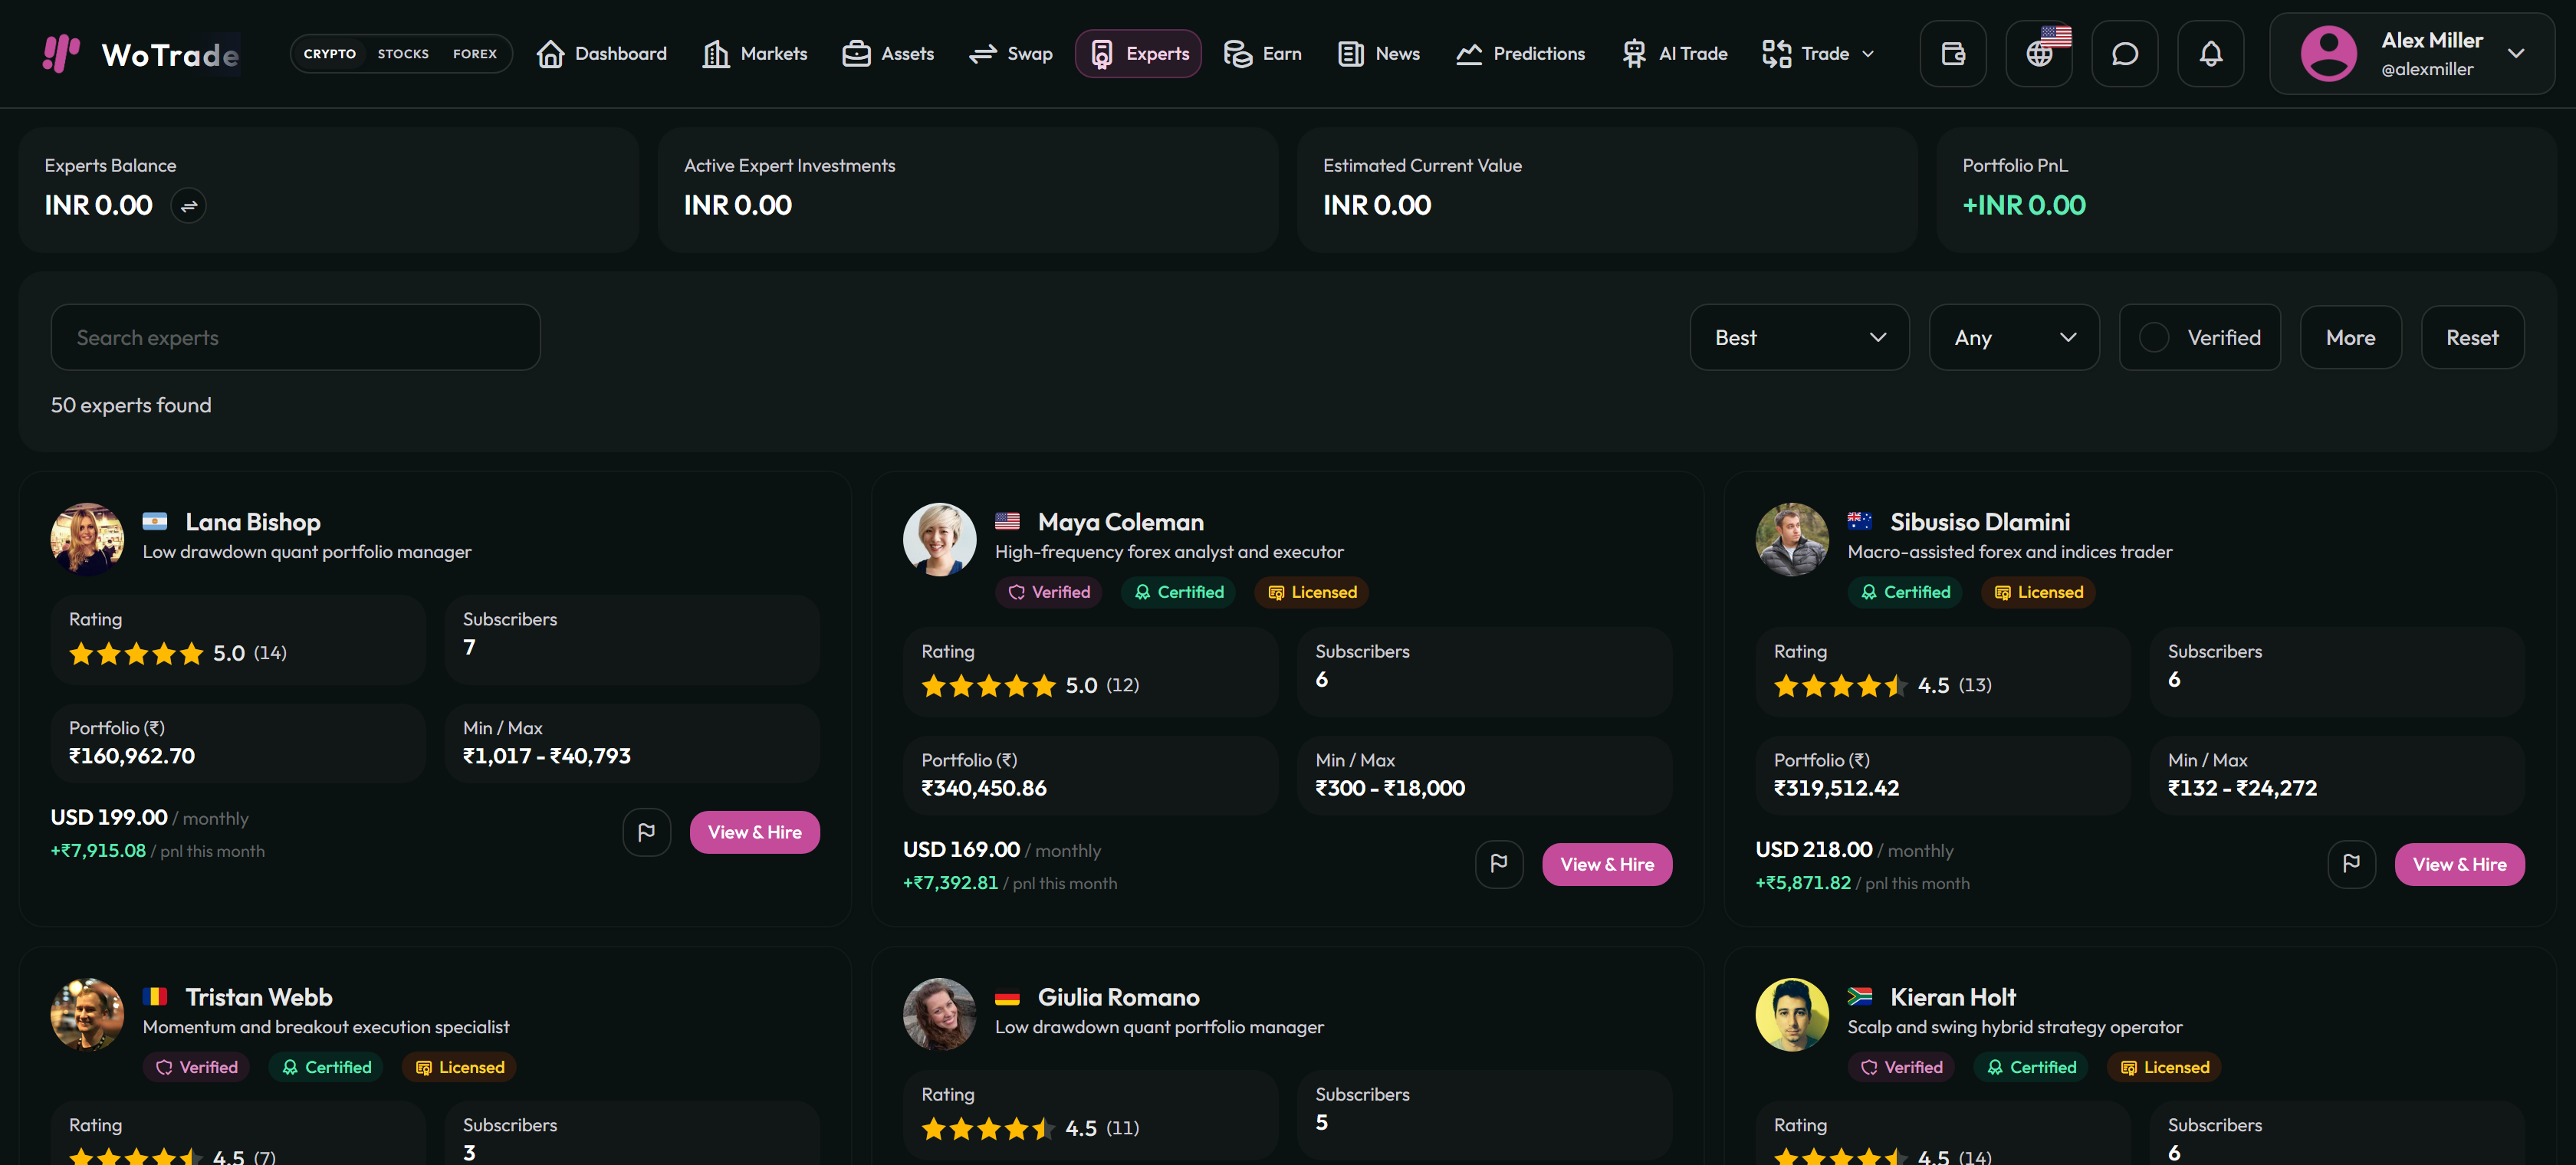View & Hire Lana Bishop

(x=755, y=832)
